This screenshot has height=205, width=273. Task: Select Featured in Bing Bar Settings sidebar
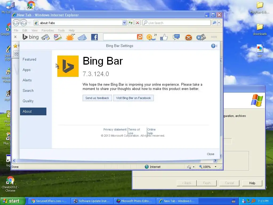coord(29,59)
